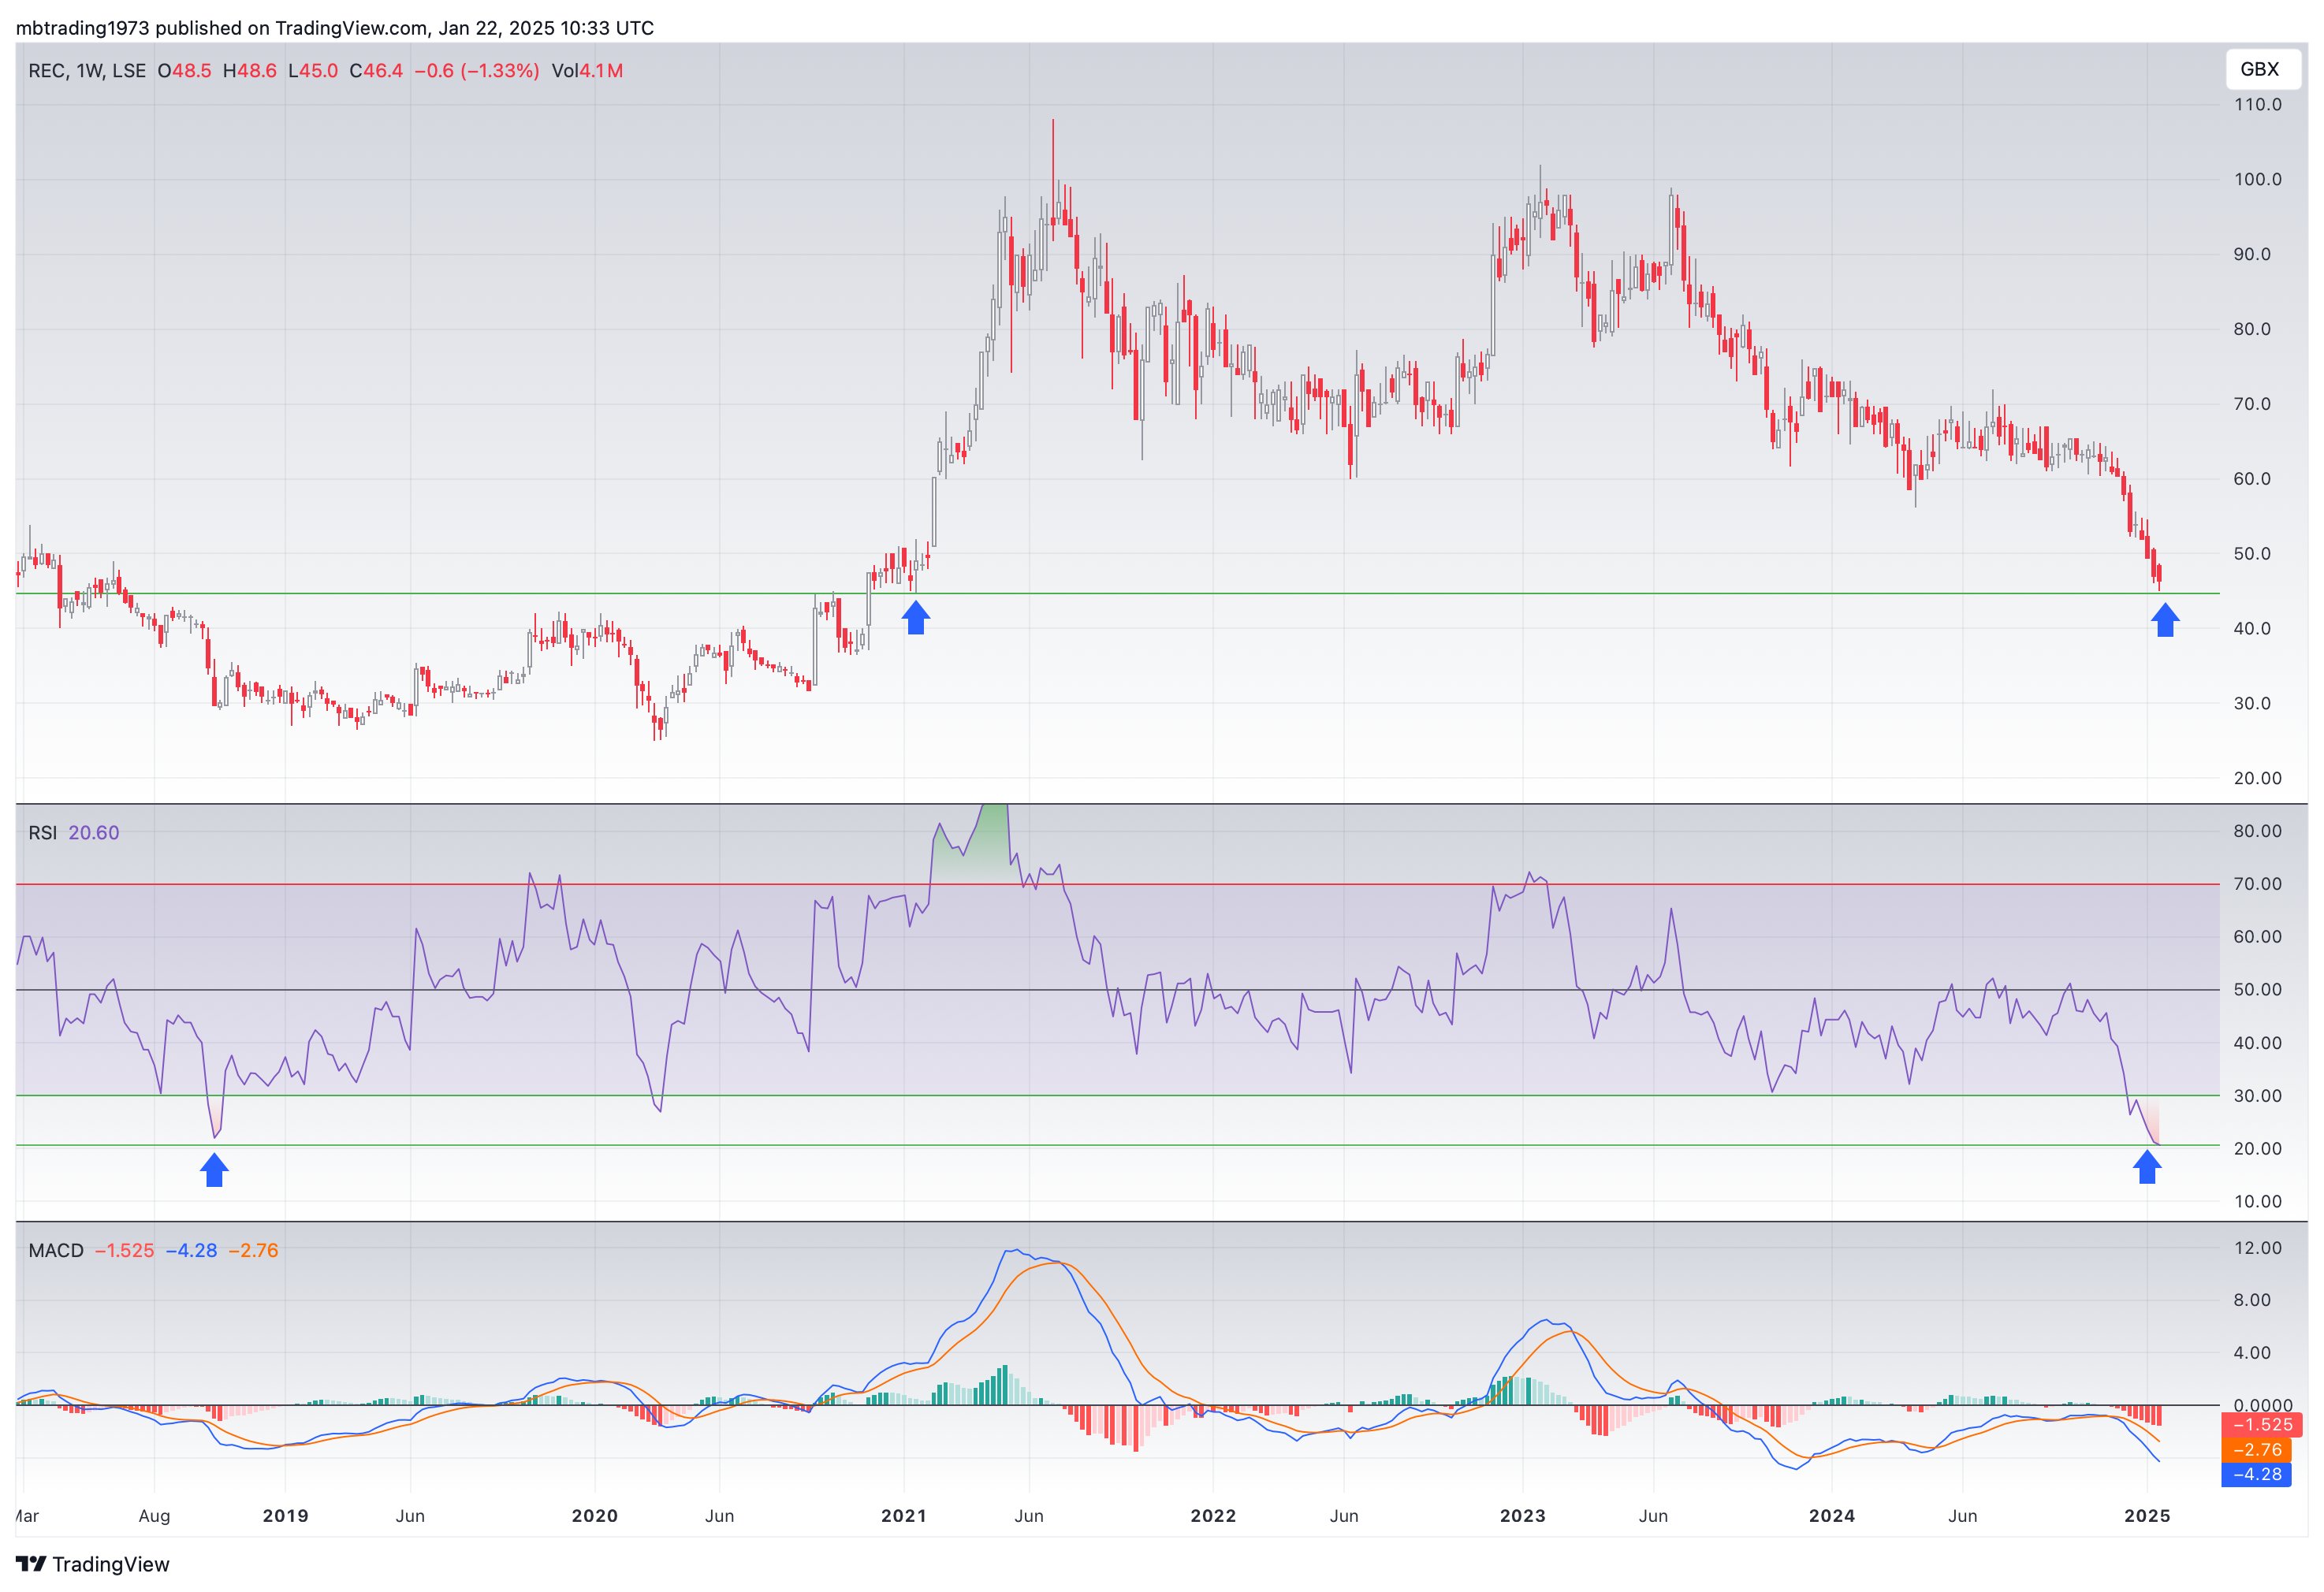
Task: Click the TradingView logo at bottom left
Action: (93, 1564)
